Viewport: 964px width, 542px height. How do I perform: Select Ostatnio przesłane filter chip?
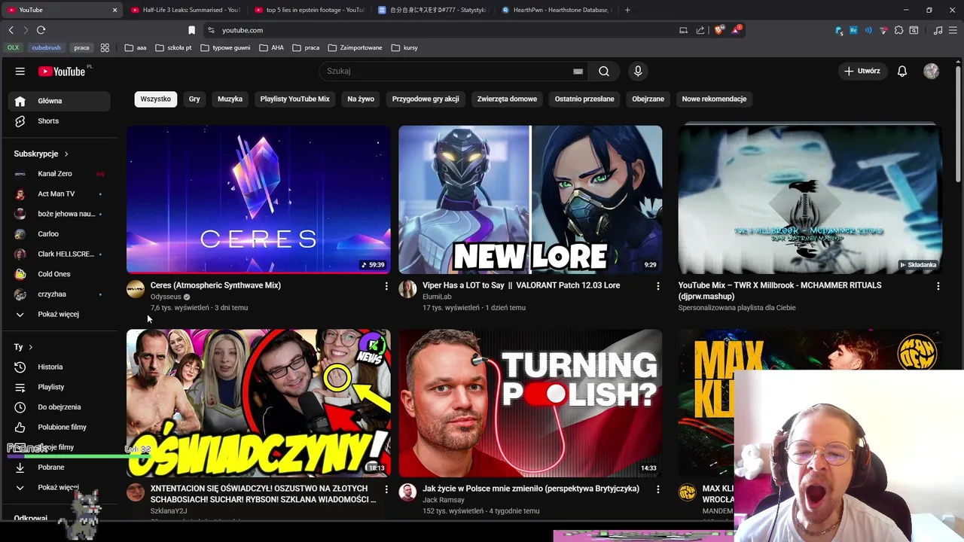[584, 99]
